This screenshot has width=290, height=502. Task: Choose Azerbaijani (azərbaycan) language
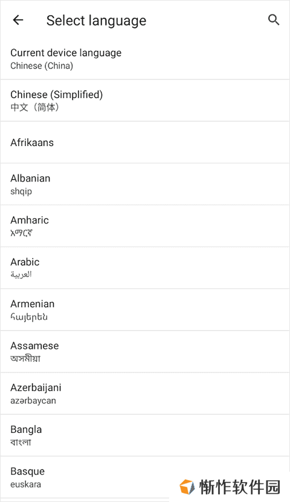point(145,394)
